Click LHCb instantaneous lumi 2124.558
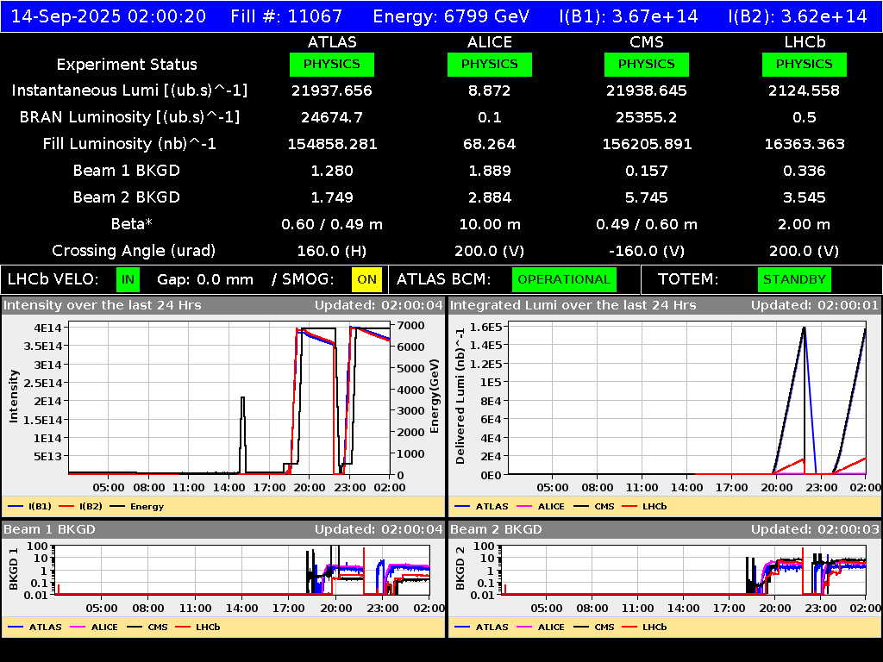The width and height of the screenshot is (883, 662). 805,91
